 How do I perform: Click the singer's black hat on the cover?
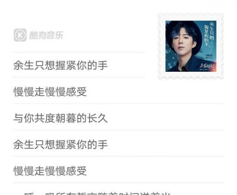(x=184, y=30)
